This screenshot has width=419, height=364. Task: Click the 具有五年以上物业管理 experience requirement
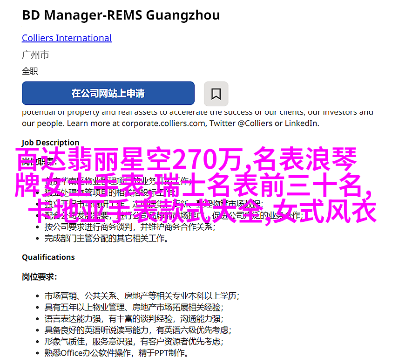134,307
